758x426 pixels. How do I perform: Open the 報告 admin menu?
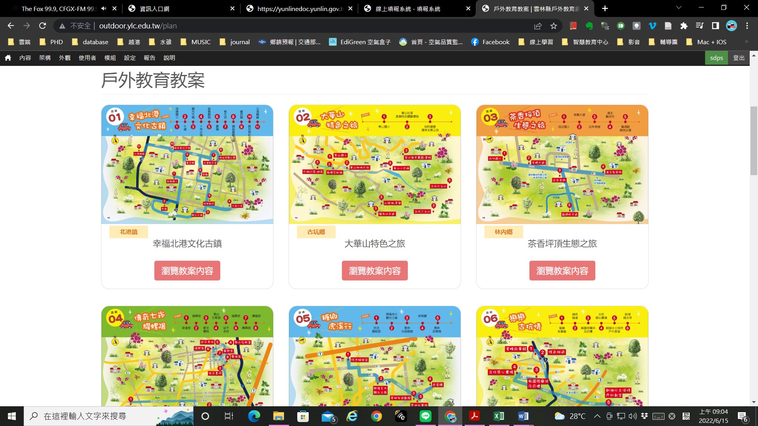click(150, 58)
